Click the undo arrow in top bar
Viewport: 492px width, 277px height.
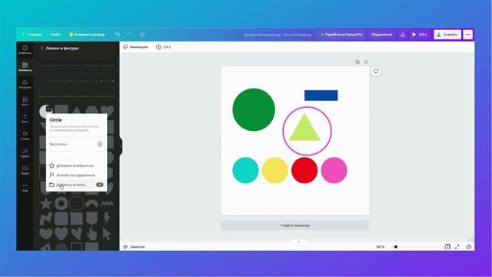click(x=118, y=35)
